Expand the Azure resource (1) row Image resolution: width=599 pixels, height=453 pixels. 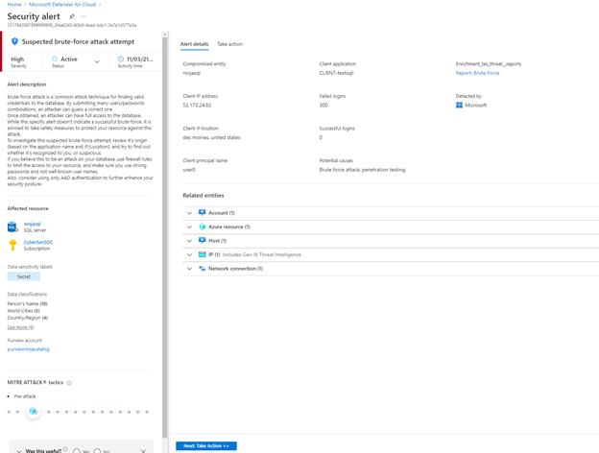189,226
